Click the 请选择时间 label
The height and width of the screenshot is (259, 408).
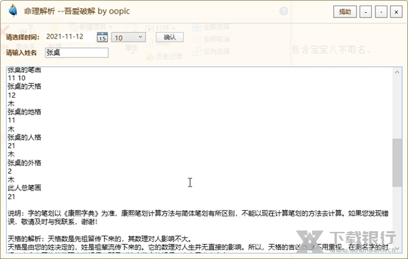[22, 37]
